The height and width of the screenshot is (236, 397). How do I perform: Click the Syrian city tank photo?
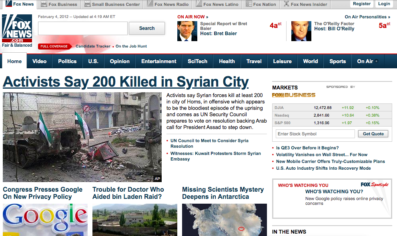tap(82, 137)
